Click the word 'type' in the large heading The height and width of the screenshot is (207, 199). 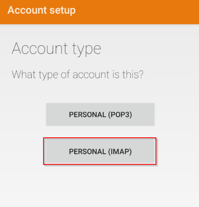click(87, 50)
